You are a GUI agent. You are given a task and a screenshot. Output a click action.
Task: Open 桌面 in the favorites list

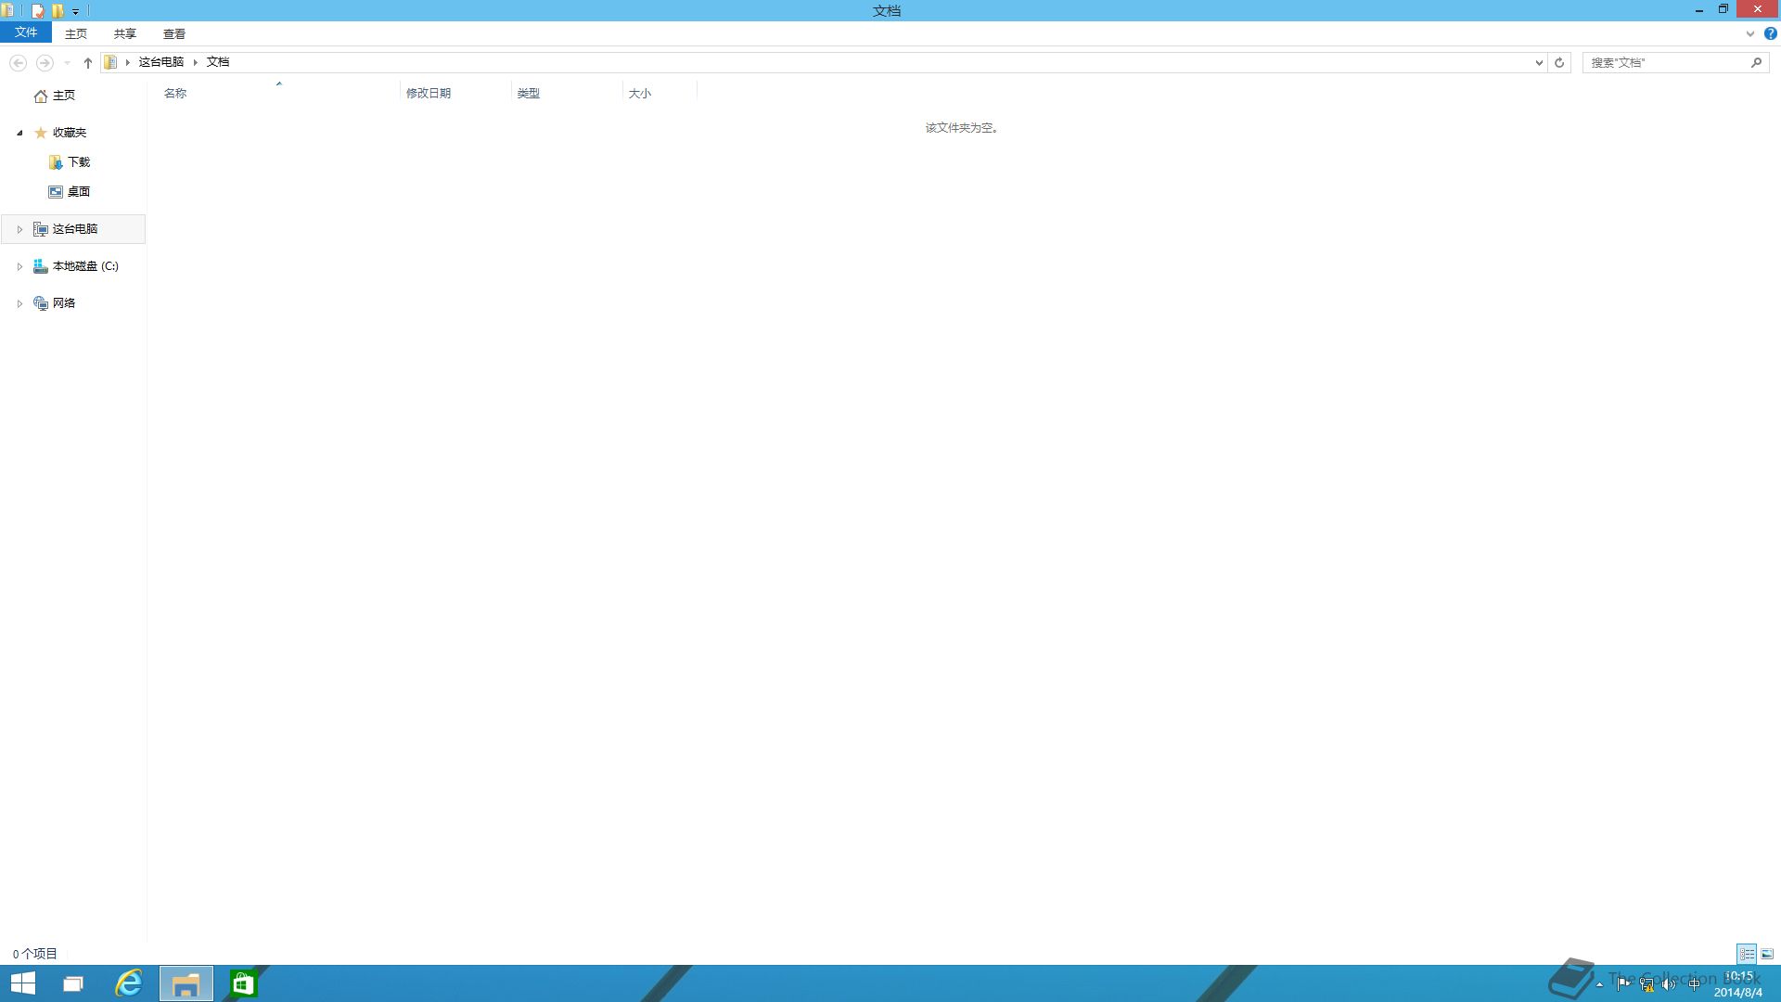tap(79, 192)
